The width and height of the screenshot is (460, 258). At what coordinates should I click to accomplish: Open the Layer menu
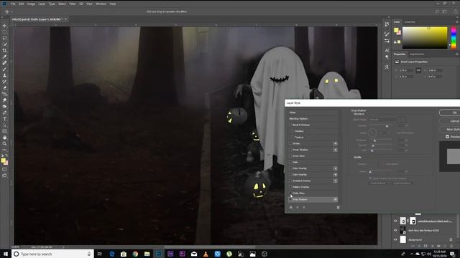(42, 4)
